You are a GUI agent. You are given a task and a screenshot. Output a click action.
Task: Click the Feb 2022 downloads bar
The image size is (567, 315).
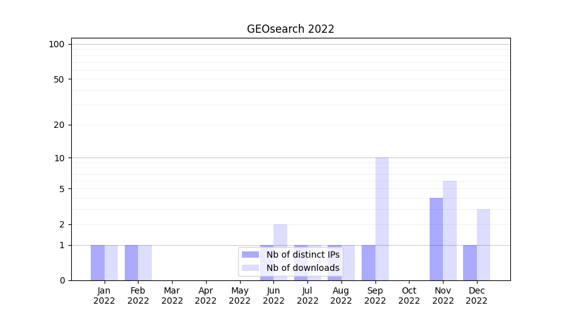[145, 263]
